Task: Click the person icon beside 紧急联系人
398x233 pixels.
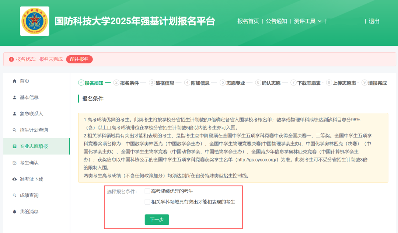Action: [x=14, y=114]
